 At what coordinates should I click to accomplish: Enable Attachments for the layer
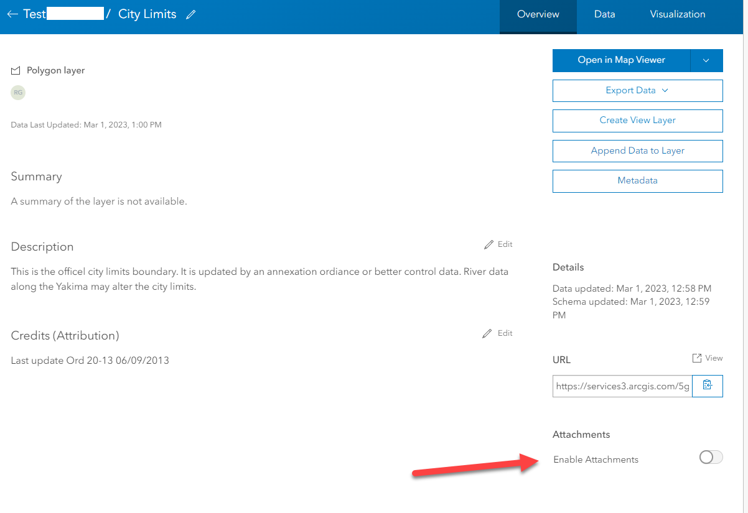pos(710,457)
